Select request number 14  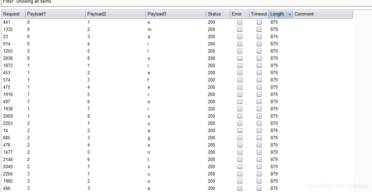pyautogui.click(x=6, y=130)
